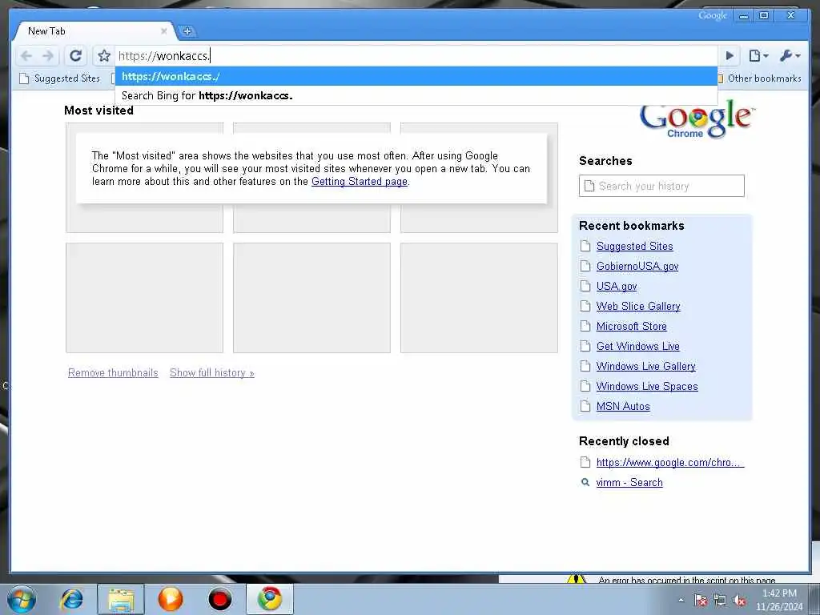
Task: Click the Google Chrome logo
Action: pyautogui.click(x=696, y=119)
